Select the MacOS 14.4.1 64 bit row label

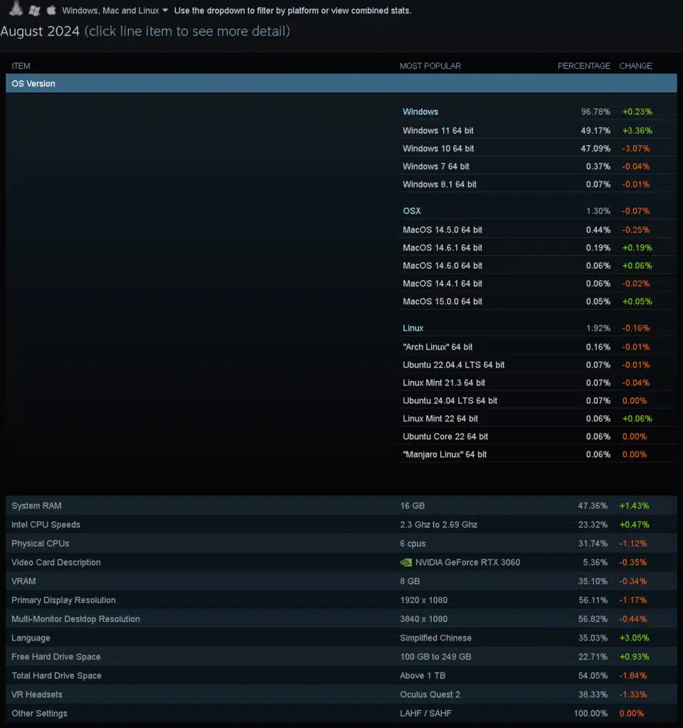coord(443,284)
